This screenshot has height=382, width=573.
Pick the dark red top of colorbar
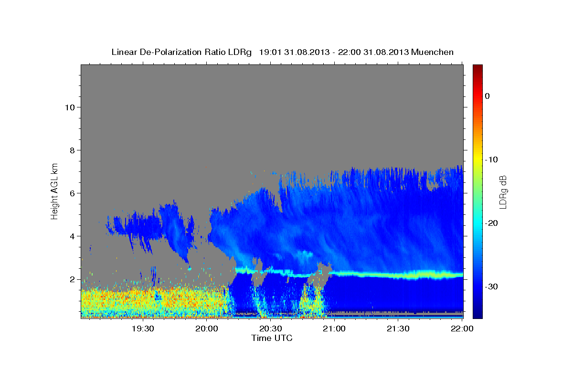[477, 68]
